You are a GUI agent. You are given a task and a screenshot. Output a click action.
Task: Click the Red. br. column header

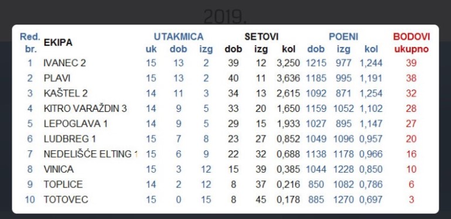pyautogui.click(x=30, y=43)
